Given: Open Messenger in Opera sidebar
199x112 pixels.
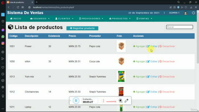Looking at the screenshot, I should [3, 30].
